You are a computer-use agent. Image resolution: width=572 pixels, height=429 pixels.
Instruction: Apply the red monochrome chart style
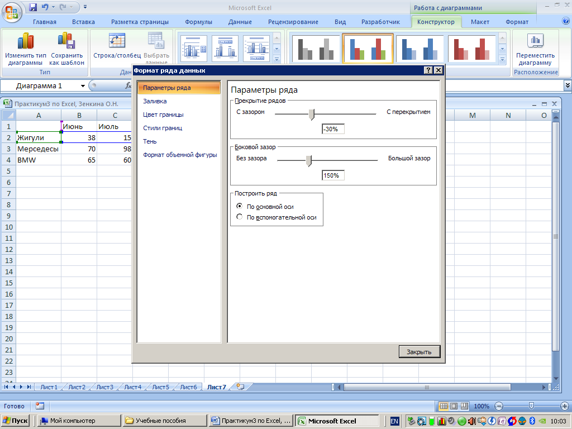[x=471, y=49]
